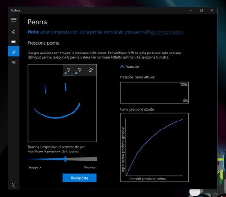Select the pencil drawing tool
The image size is (226, 197).
pos(79,70)
